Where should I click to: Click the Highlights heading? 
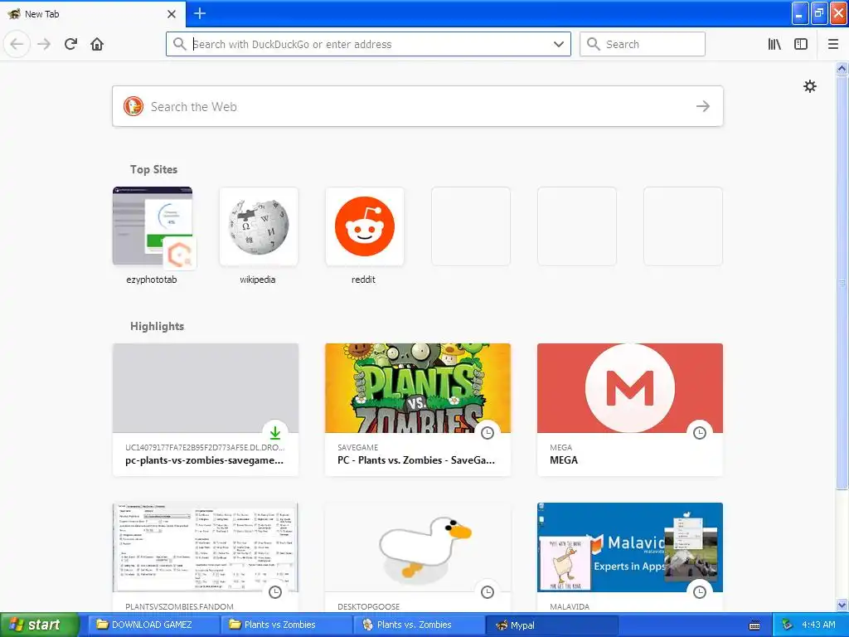click(x=157, y=326)
